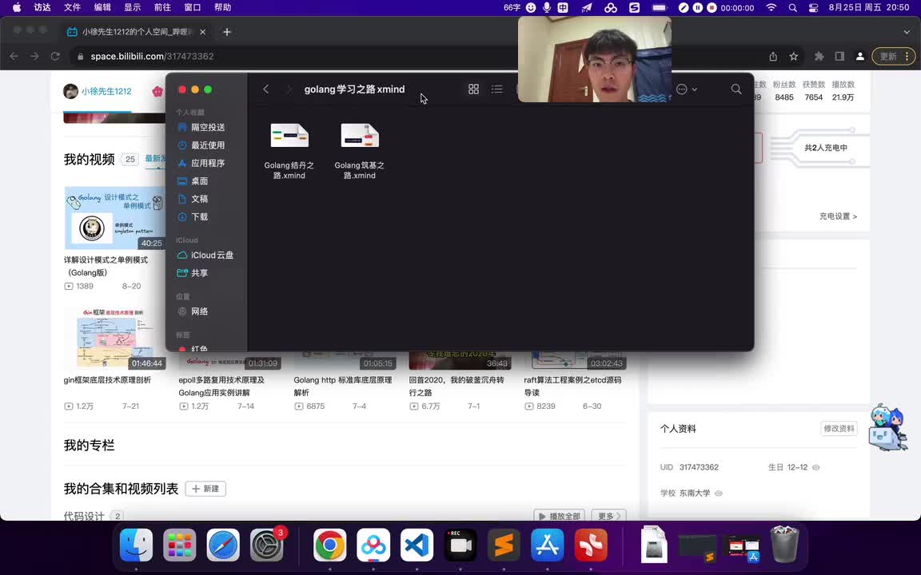Toggle the Chrome side panel
The width and height of the screenshot is (921, 575).
pyautogui.click(x=839, y=57)
